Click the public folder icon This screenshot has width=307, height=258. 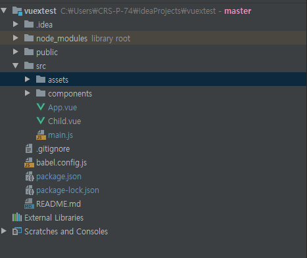point(29,52)
